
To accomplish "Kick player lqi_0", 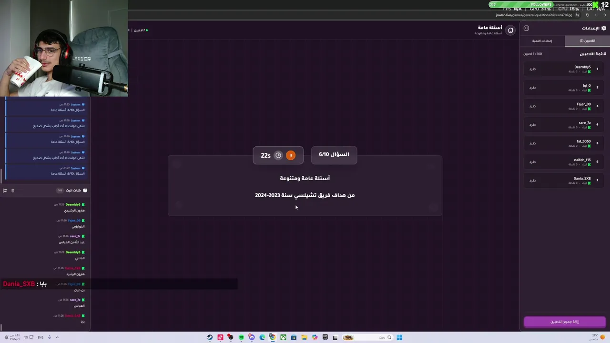I will 532,88.
